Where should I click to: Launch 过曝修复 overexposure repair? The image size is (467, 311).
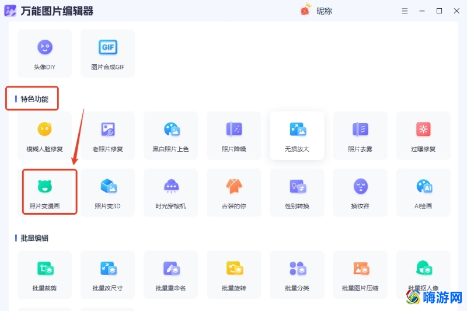point(423,136)
